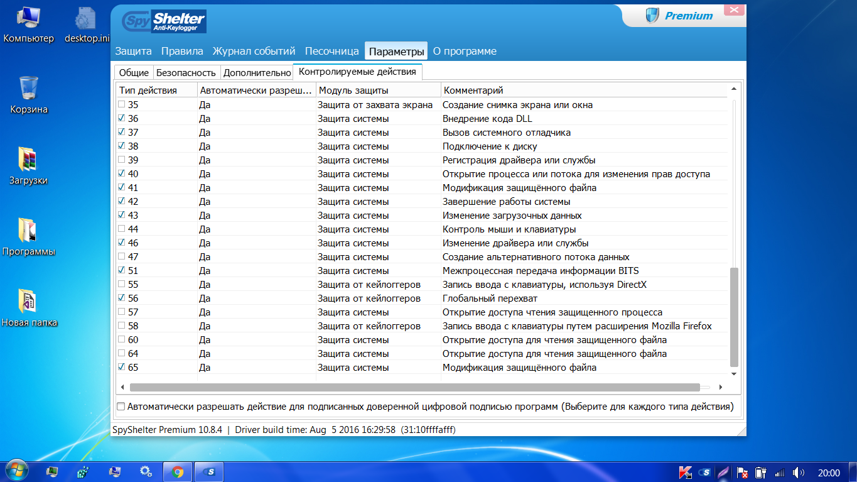Enable checkbox for action 58

point(122,326)
